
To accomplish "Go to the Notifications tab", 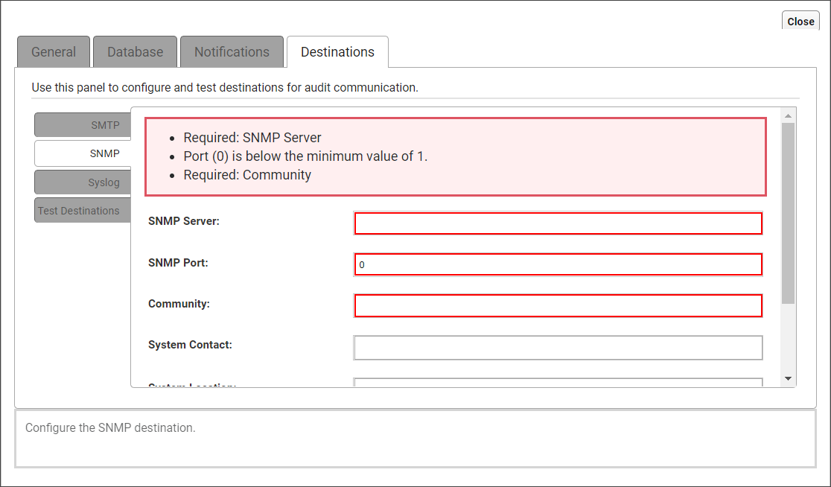I will click(x=232, y=52).
